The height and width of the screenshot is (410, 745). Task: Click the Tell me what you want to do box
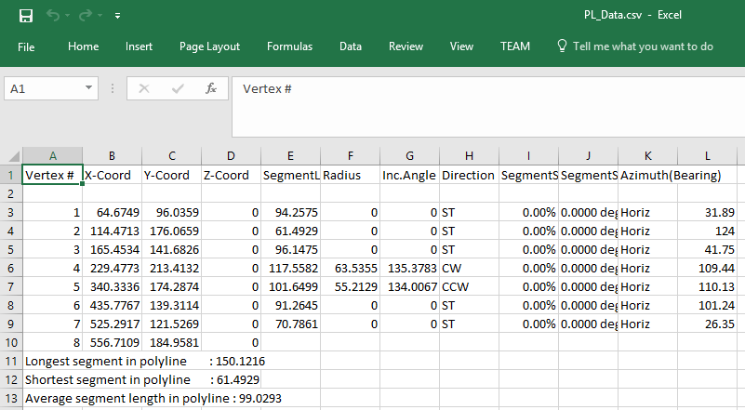(x=643, y=46)
